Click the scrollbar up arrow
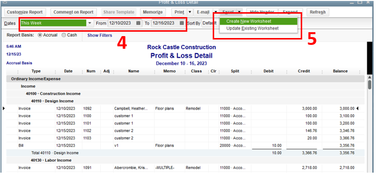Screen dimensions: 377x178 [x=370, y=77]
